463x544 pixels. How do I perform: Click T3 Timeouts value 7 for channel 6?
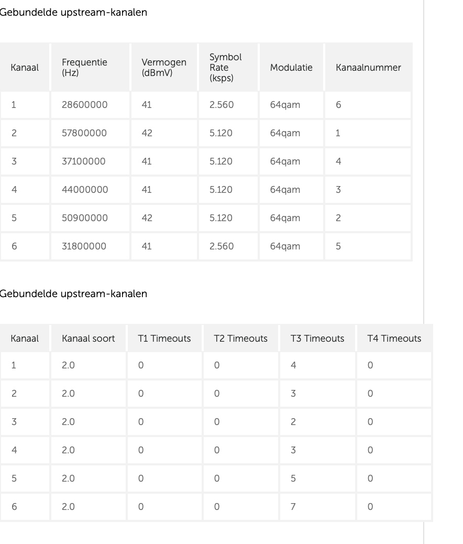293,507
